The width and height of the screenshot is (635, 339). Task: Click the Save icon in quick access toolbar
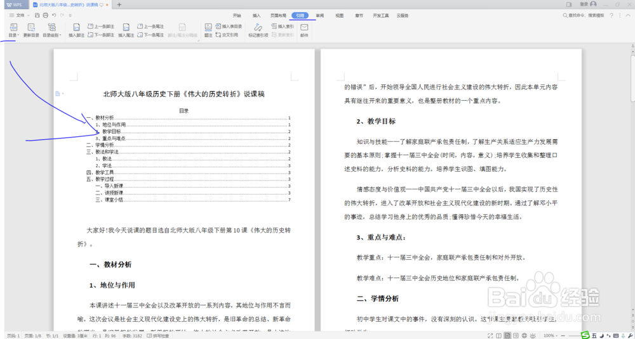pyautogui.click(x=37, y=15)
